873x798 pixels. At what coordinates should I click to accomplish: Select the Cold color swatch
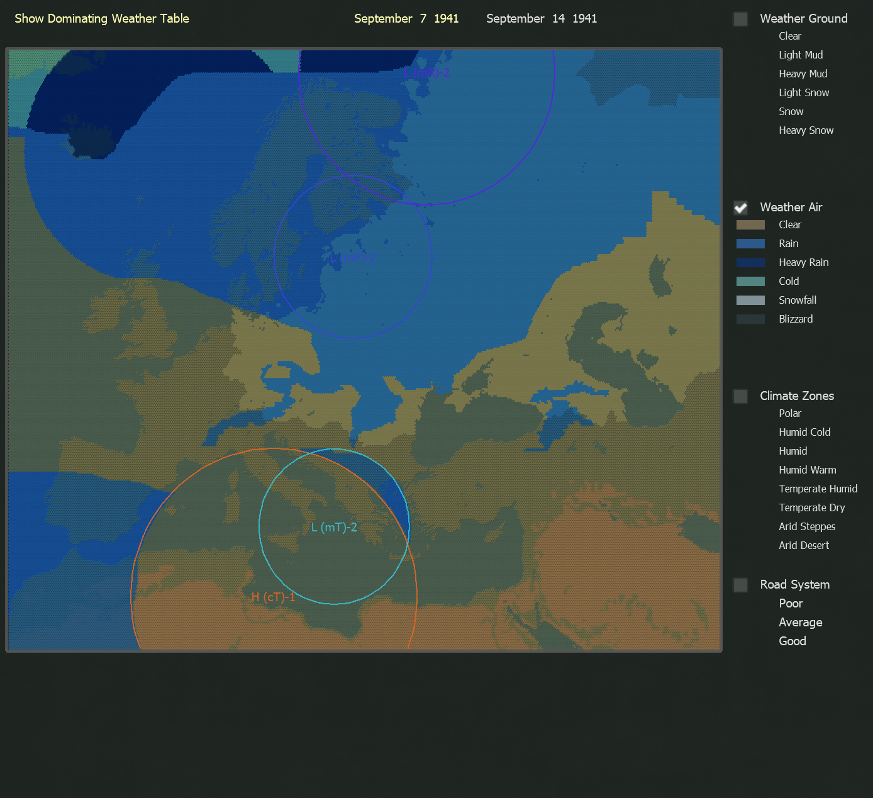click(750, 282)
